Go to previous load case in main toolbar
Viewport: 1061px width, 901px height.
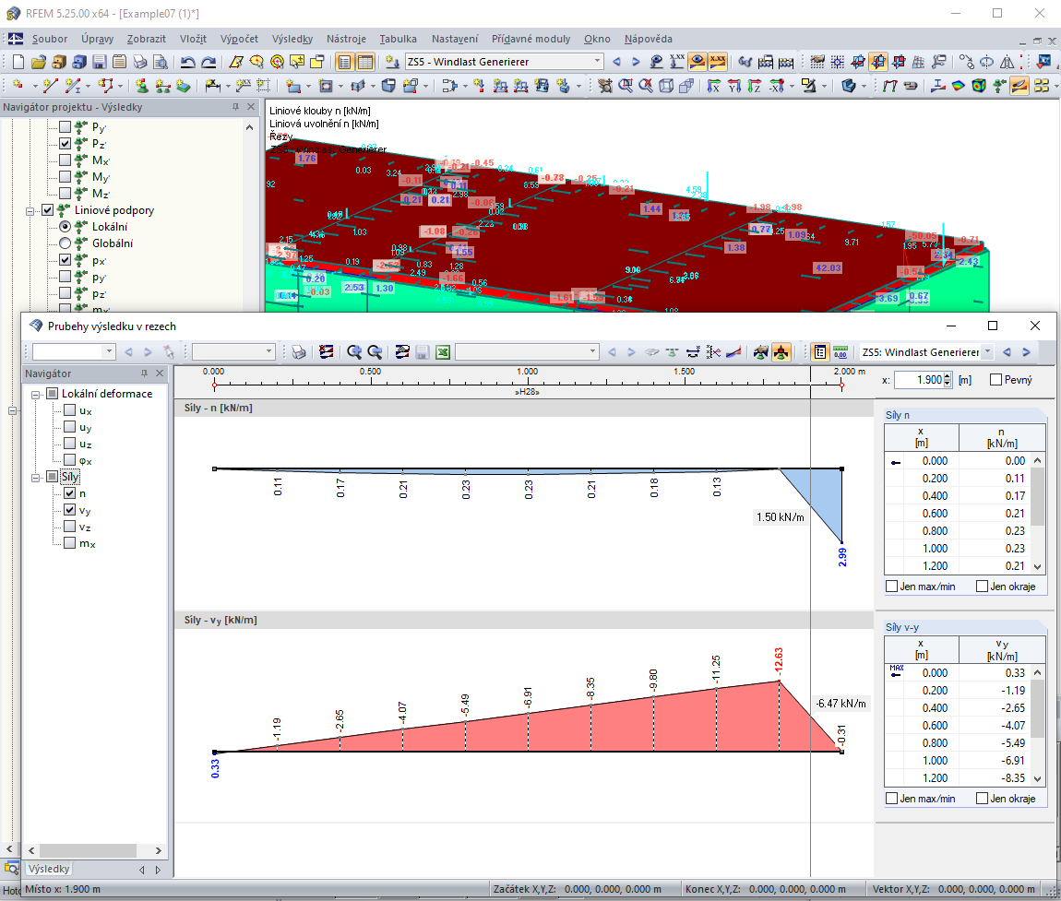[x=616, y=62]
